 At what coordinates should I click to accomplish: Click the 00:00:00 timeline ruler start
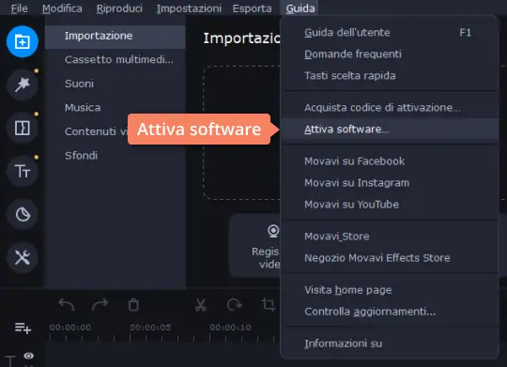tap(70, 328)
